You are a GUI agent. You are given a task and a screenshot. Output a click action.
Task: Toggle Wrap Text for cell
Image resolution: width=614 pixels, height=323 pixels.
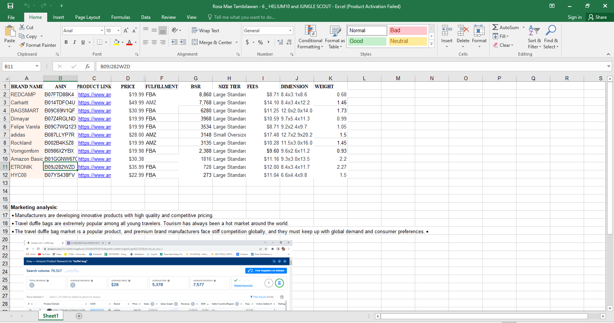(205, 31)
